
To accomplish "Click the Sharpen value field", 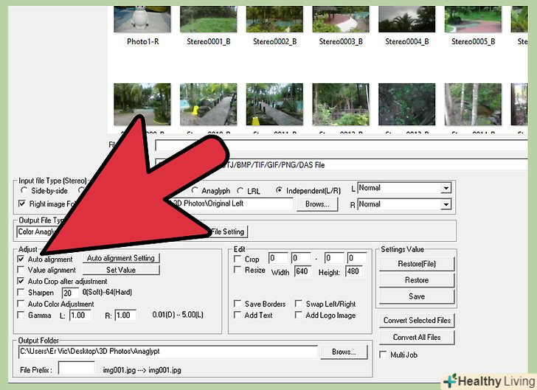I will click(x=70, y=293).
